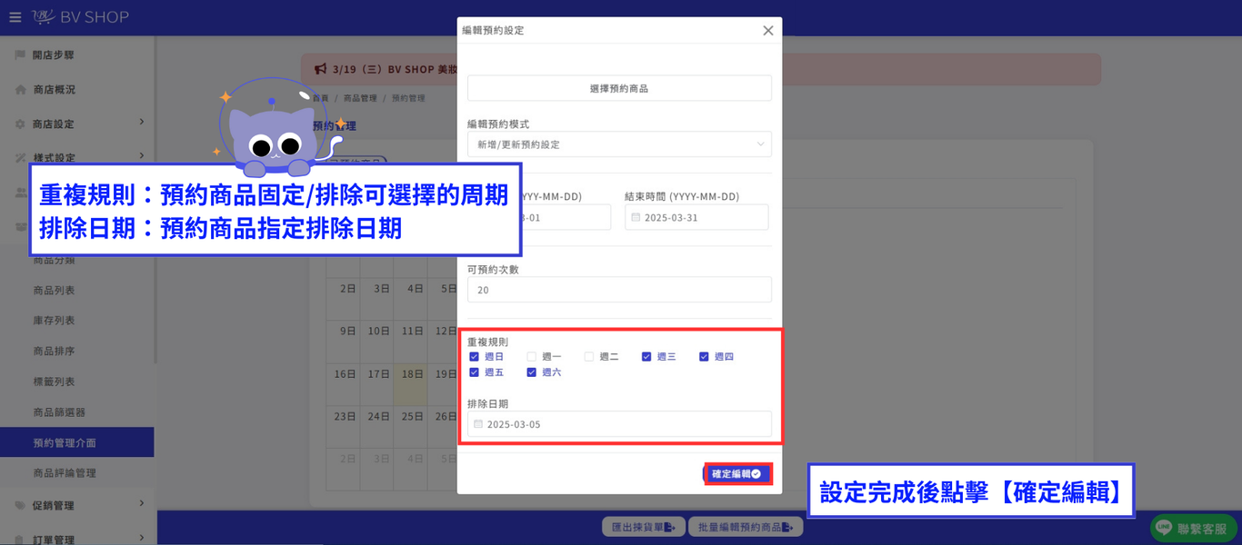Close the 編輯預約設定 dialog with X

pyautogui.click(x=768, y=30)
